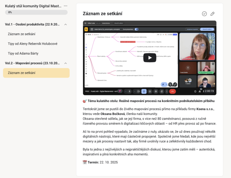Click the Kulatý stůl komunity course title
Screen dimensions: 231x178
[x=33, y=6]
